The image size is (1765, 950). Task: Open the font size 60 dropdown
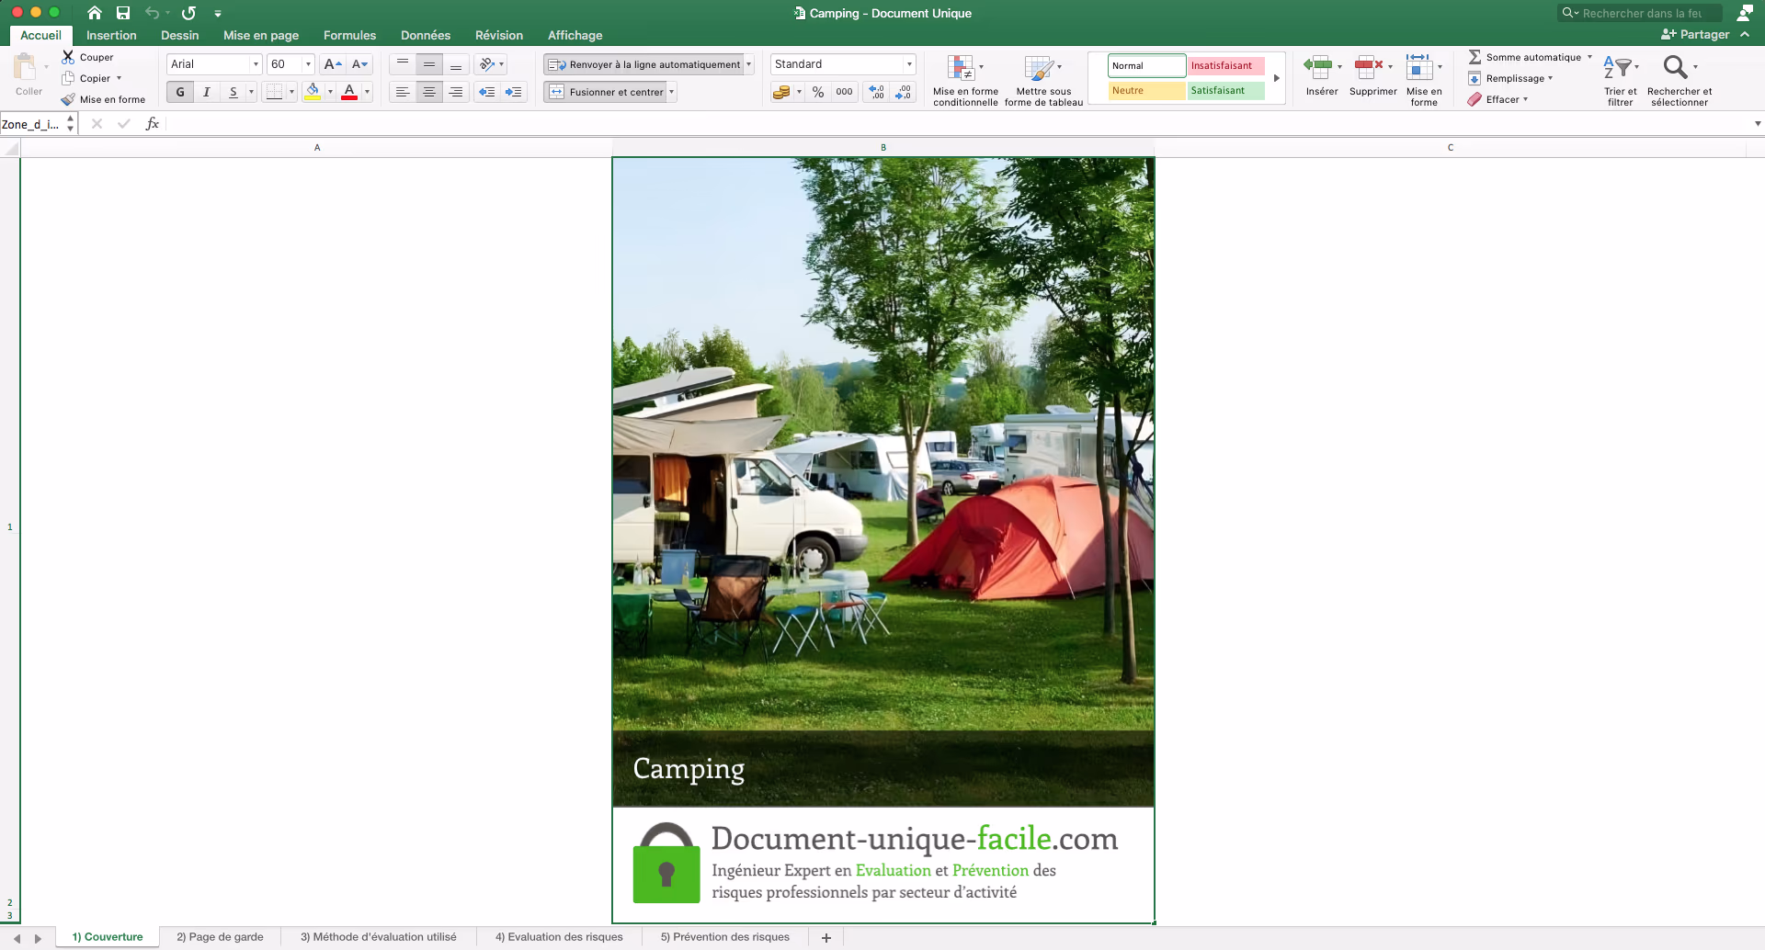[308, 64]
